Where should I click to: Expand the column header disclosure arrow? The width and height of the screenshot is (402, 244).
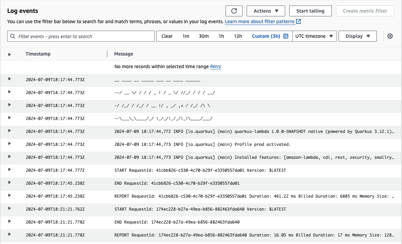tap(9, 54)
